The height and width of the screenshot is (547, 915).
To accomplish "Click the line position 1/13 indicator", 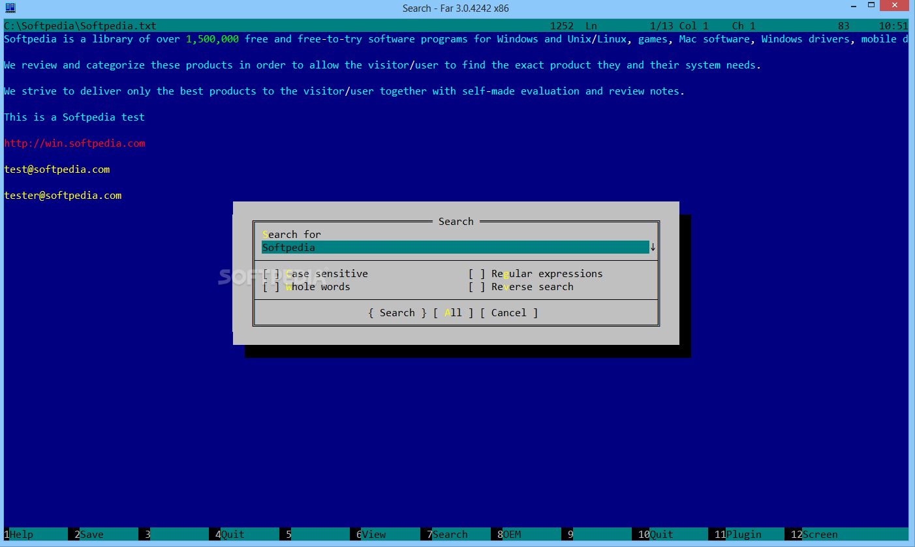I will [x=662, y=26].
